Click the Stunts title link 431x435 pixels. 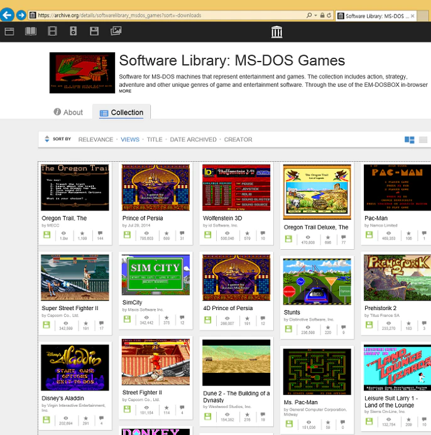coord(292,312)
